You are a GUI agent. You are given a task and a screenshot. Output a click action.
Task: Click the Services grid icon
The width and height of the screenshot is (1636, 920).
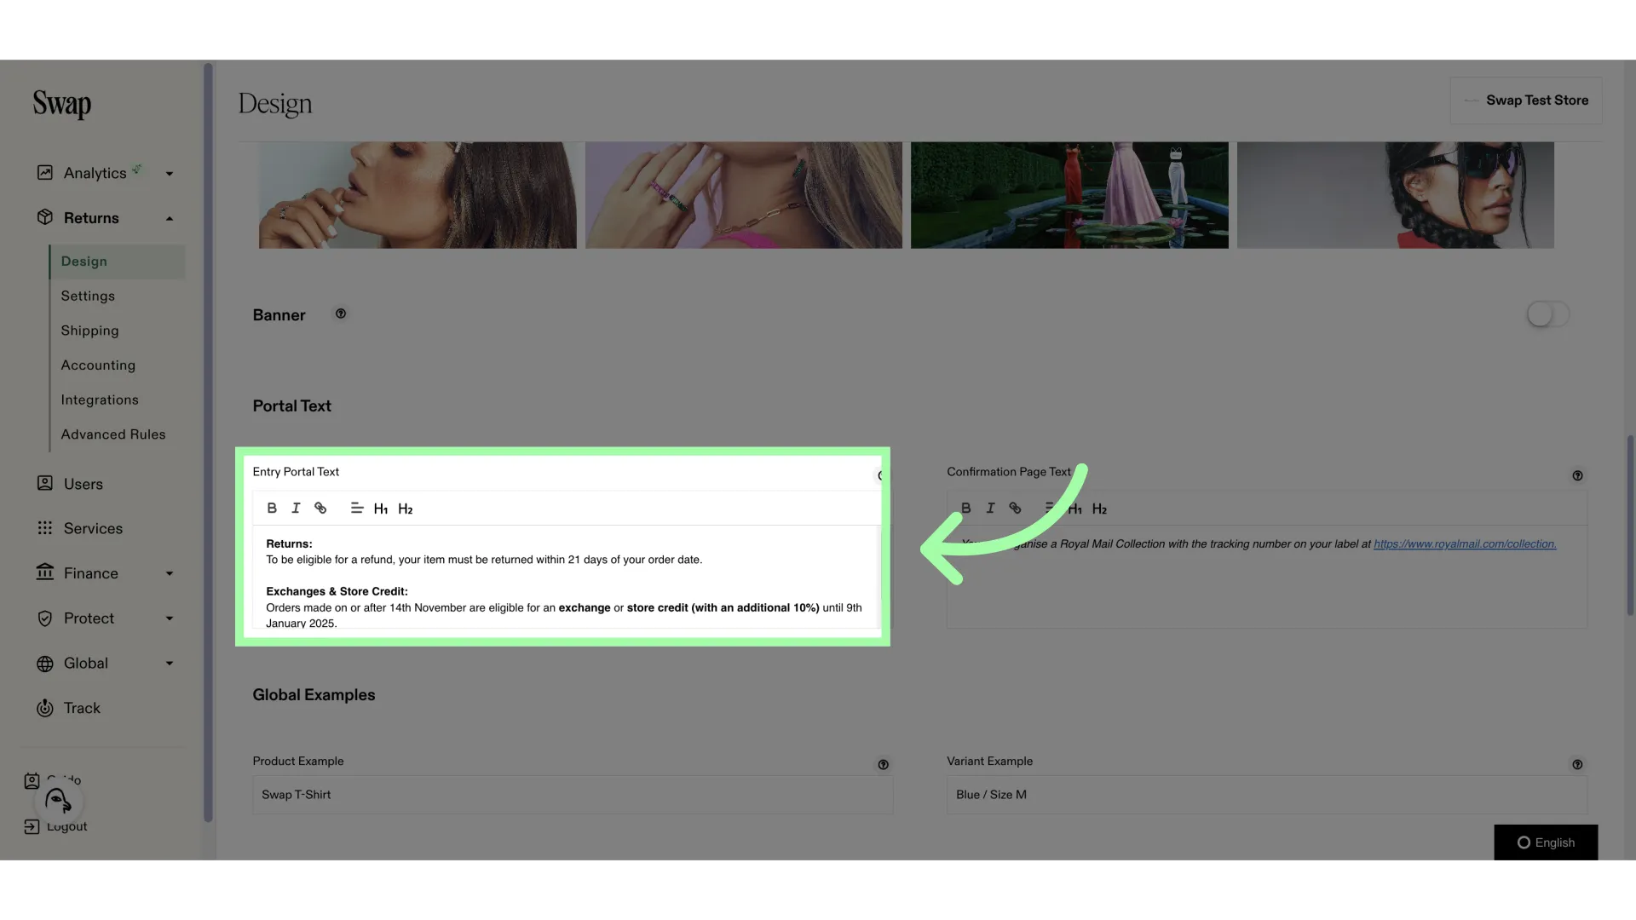point(45,528)
